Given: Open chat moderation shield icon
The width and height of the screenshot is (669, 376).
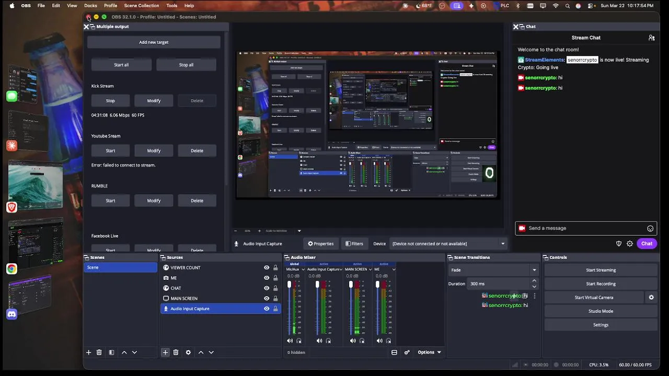Looking at the screenshot, I should coord(619,244).
